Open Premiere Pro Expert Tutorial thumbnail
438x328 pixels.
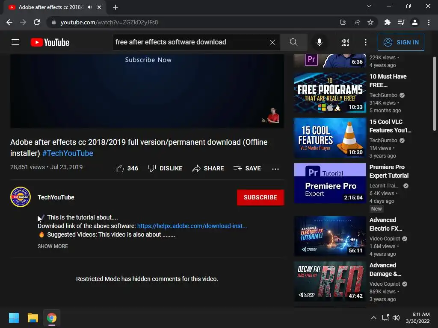pyautogui.click(x=330, y=183)
